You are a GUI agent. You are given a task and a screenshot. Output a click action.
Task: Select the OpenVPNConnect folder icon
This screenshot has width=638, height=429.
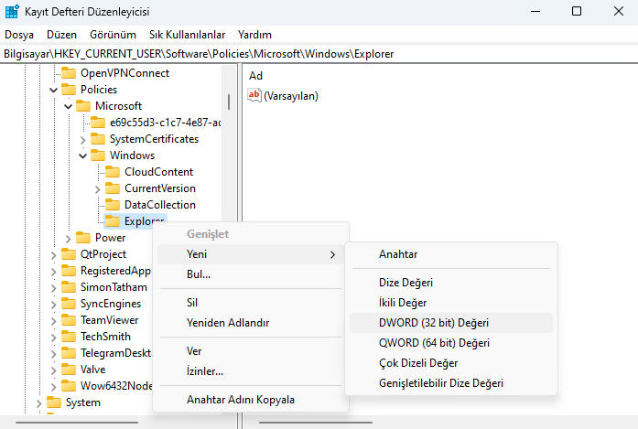pyautogui.click(x=69, y=73)
